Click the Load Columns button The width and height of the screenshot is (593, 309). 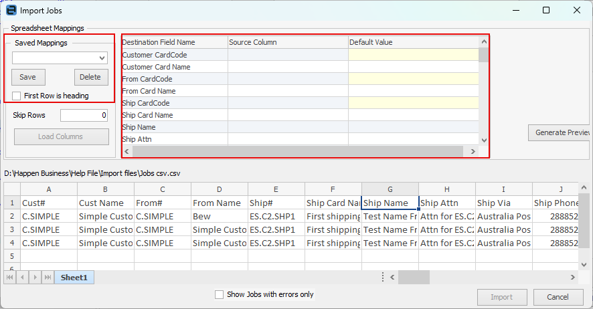62,136
